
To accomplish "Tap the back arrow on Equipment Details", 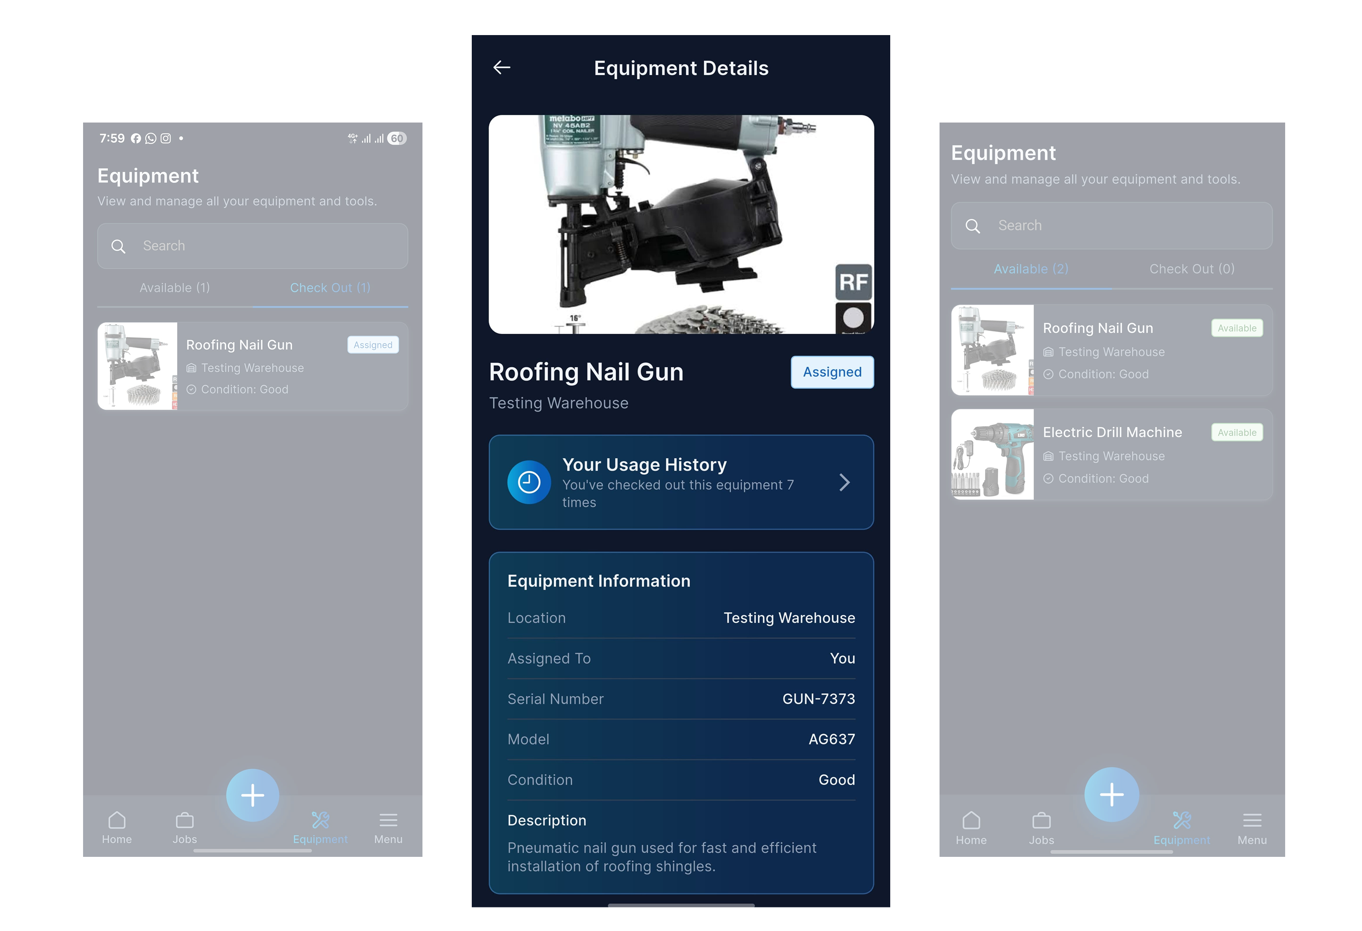I will (502, 67).
